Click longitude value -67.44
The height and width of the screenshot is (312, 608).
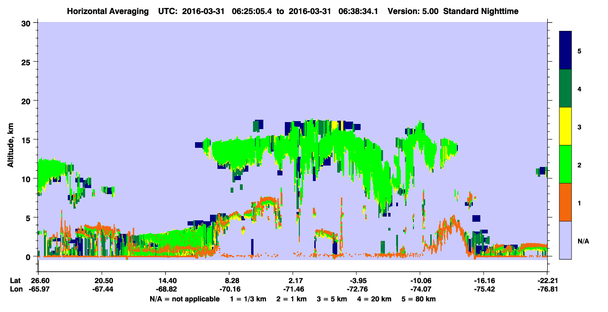click(x=101, y=289)
